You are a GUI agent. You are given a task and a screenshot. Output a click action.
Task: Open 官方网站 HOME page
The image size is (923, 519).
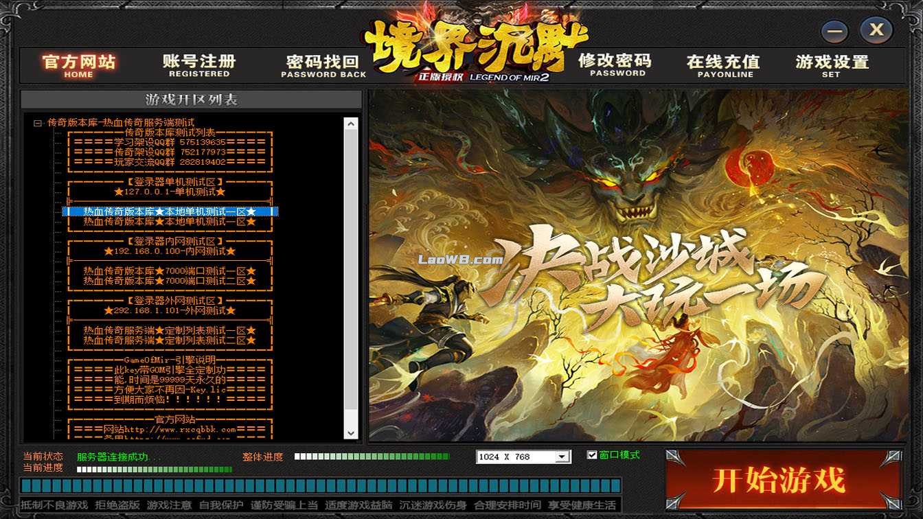(78, 65)
